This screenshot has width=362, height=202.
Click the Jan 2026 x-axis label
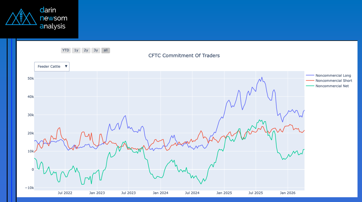(x=288, y=193)
